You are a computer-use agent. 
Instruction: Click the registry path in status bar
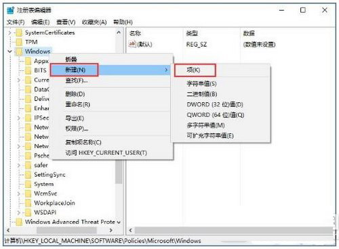pos(103,241)
